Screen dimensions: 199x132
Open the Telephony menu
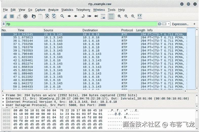(x=83, y=10)
